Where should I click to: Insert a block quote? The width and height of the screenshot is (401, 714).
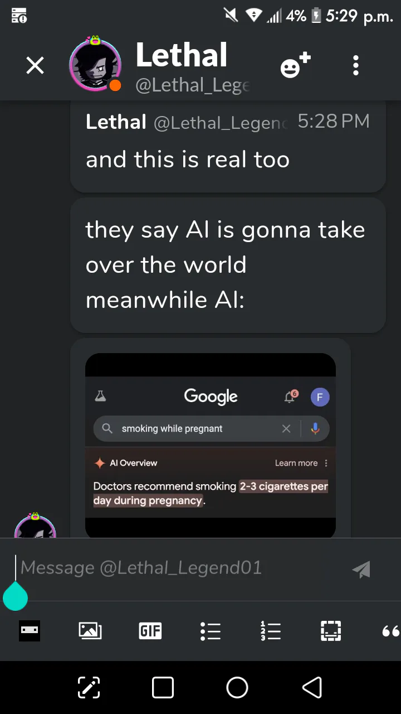click(391, 631)
